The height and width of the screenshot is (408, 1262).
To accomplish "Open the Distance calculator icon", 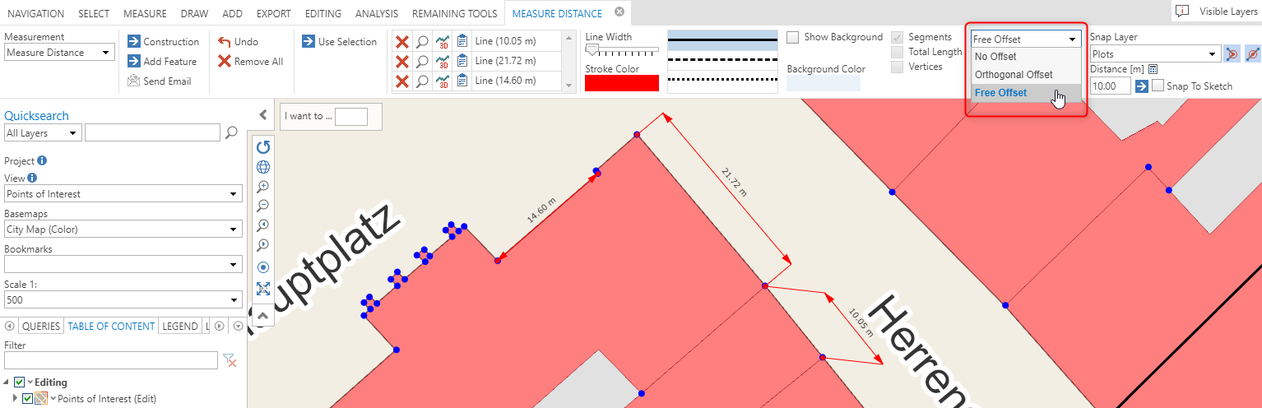I will click(1153, 70).
